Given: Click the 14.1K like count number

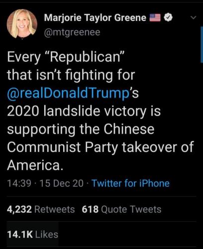Looking at the screenshot, I should pyautogui.click(x=20, y=235).
